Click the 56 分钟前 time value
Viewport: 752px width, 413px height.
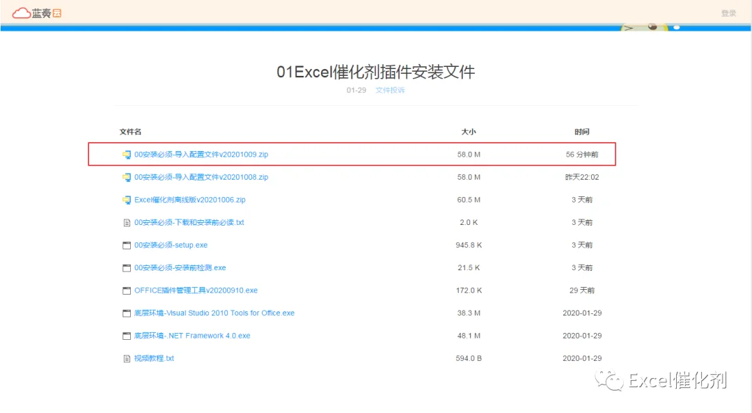point(581,155)
